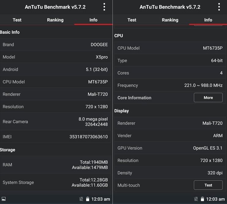This screenshot has height=204, width=227.
Task: Select the IMEI row
Action: (x=55, y=137)
